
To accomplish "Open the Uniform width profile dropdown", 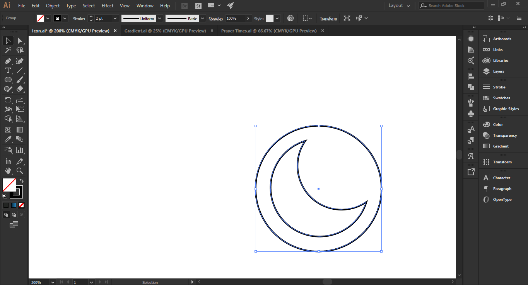I will point(159,18).
